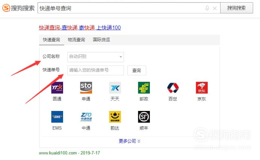The width and height of the screenshot is (260, 160).
Task: Click the Sogou search logo
Action: click(x=18, y=8)
